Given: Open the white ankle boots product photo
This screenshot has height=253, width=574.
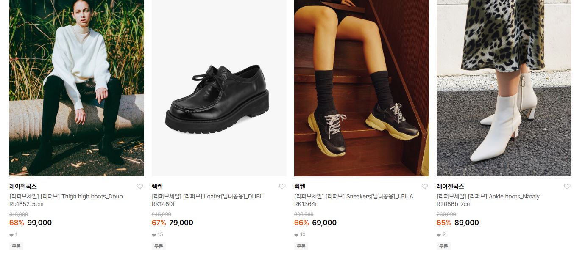Looking at the screenshot, I should coord(504,88).
